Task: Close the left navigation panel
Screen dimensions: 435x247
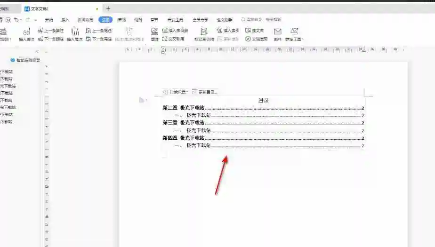Action: pos(37,51)
